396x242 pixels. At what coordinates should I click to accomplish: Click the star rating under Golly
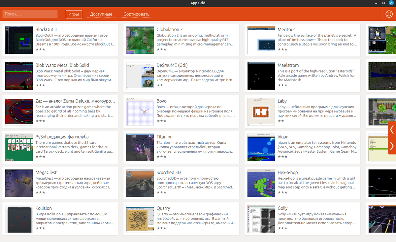tap(282, 228)
